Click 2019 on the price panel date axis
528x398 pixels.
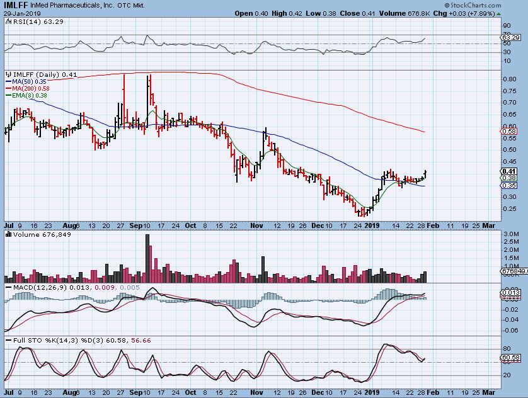pos(372,225)
